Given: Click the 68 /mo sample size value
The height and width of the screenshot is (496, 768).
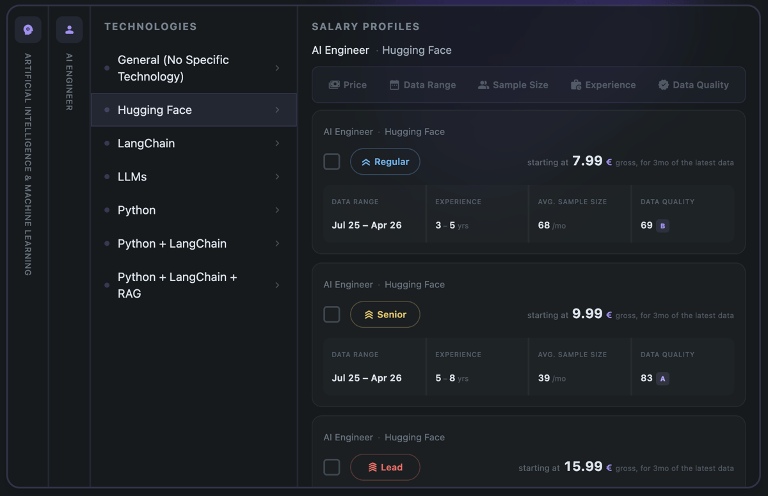Looking at the screenshot, I should [552, 225].
